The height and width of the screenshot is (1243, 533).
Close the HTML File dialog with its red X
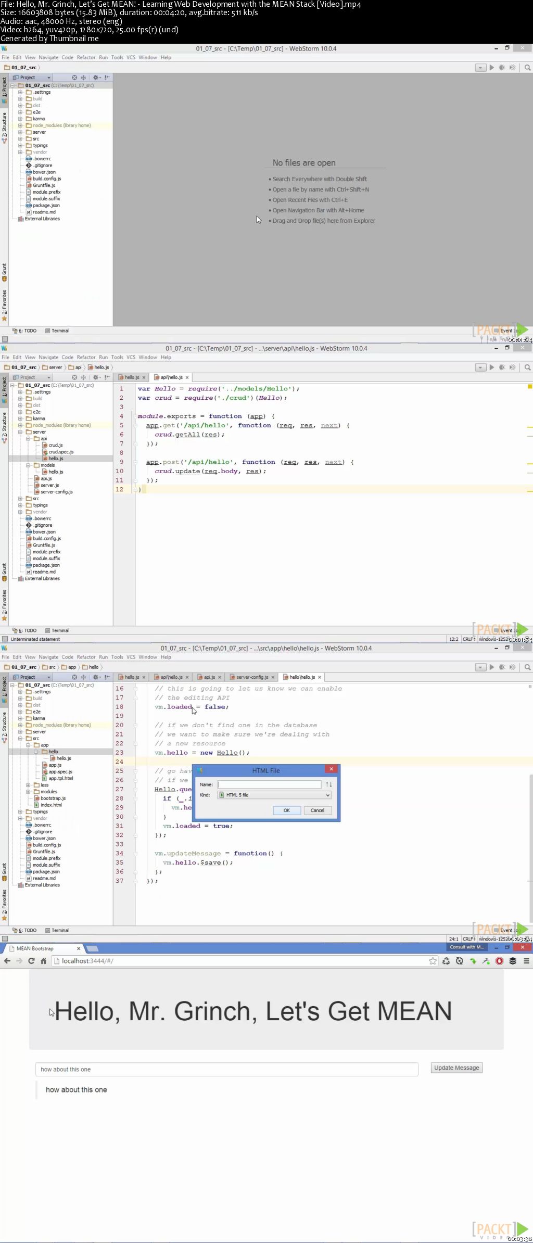click(x=331, y=769)
